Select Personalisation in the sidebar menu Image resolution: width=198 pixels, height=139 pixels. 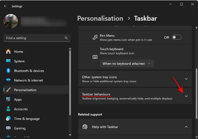click(25, 90)
